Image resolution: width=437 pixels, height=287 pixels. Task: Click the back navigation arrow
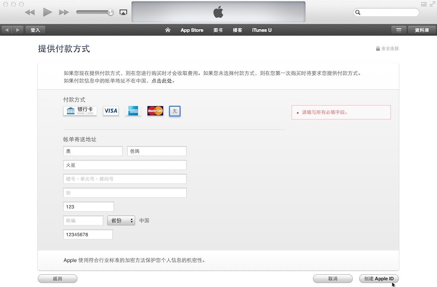pos(7,30)
